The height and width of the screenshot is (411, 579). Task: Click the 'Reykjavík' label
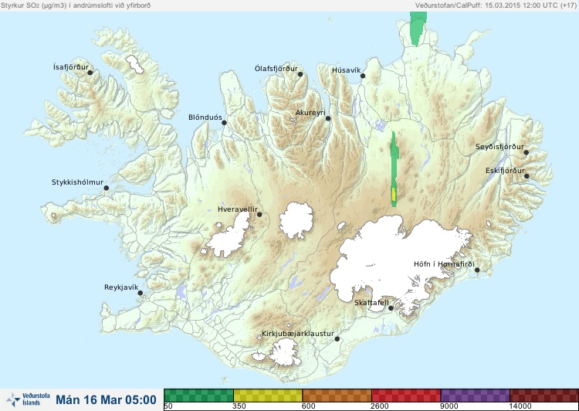click(x=121, y=287)
